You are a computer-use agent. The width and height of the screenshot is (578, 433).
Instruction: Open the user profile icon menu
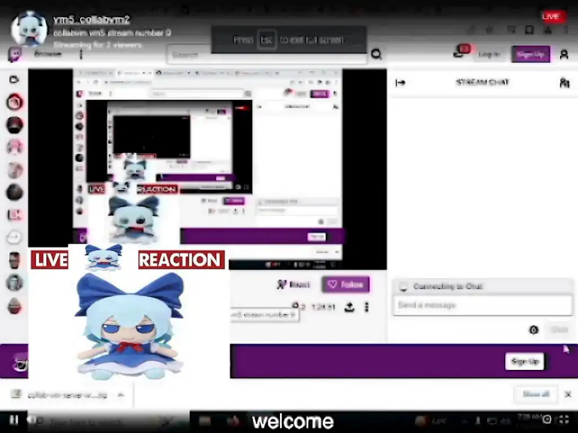click(x=564, y=55)
